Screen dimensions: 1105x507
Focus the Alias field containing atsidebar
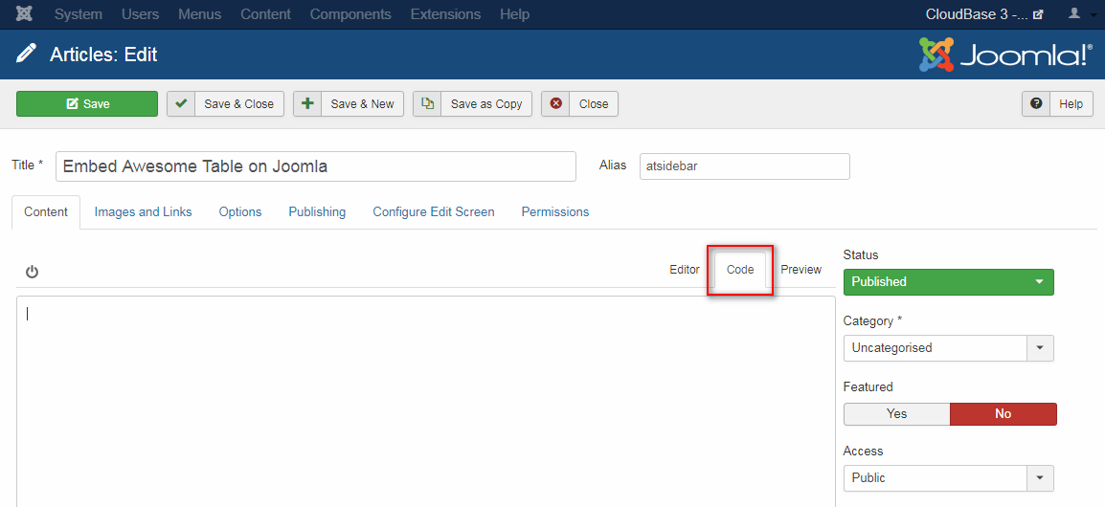[745, 166]
